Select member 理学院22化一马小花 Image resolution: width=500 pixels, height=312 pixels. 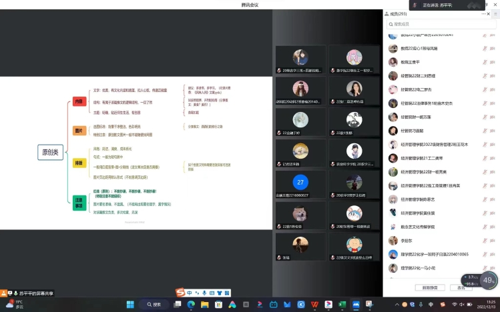coord(441,268)
